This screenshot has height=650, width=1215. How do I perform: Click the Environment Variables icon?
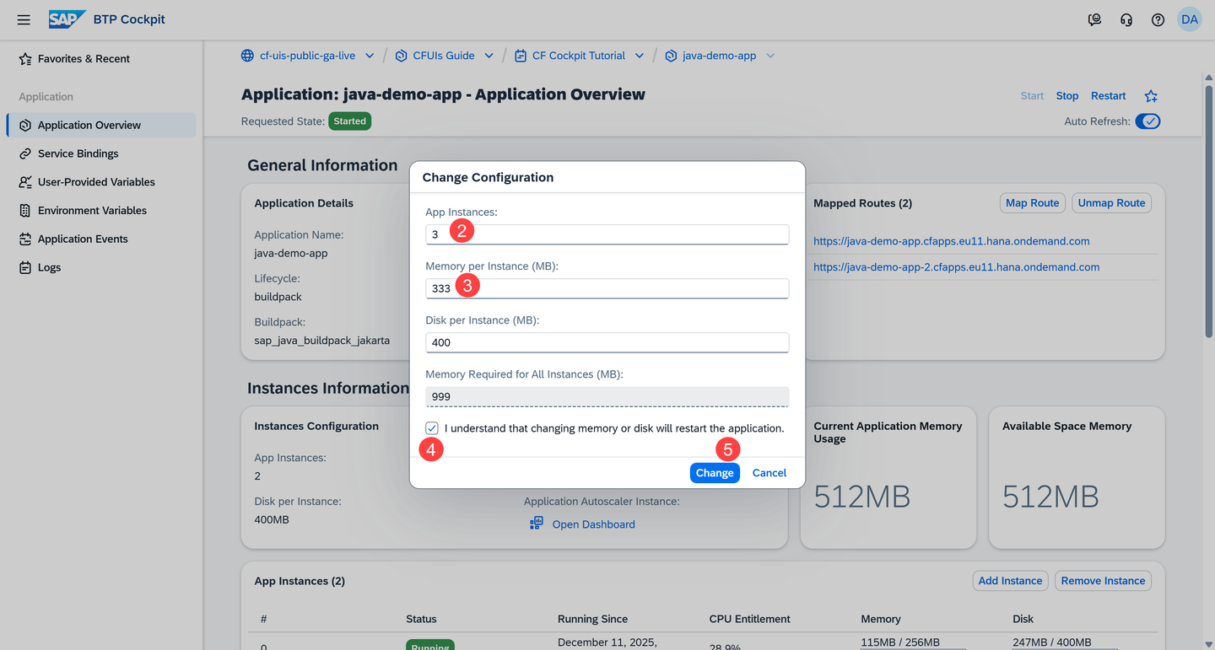point(25,211)
